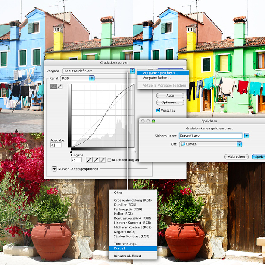Click the Ausgabe value field
Viewport: 265px width, 265px height.
[x=56, y=145]
